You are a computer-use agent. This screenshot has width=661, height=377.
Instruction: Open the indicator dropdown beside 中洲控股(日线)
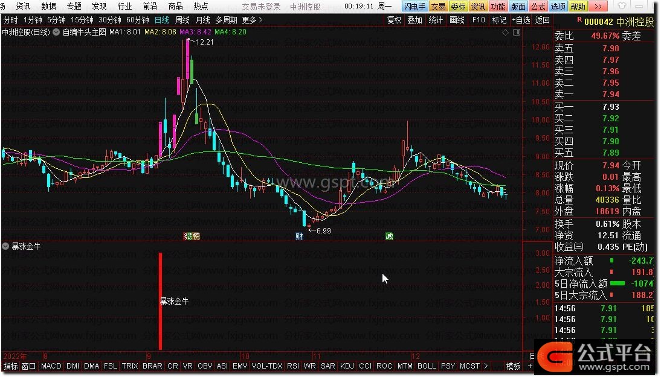pos(56,32)
